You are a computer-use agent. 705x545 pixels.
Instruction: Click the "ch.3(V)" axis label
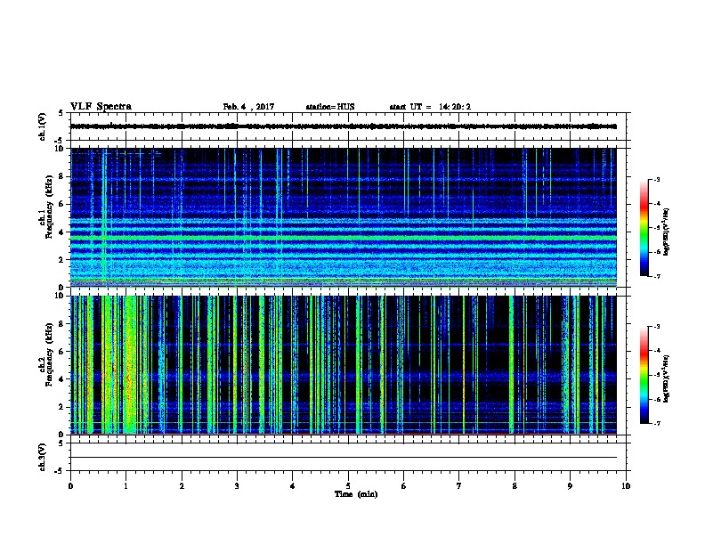pyautogui.click(x=43, y=457)
